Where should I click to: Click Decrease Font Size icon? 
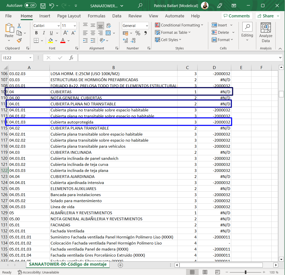pos(73,33)
